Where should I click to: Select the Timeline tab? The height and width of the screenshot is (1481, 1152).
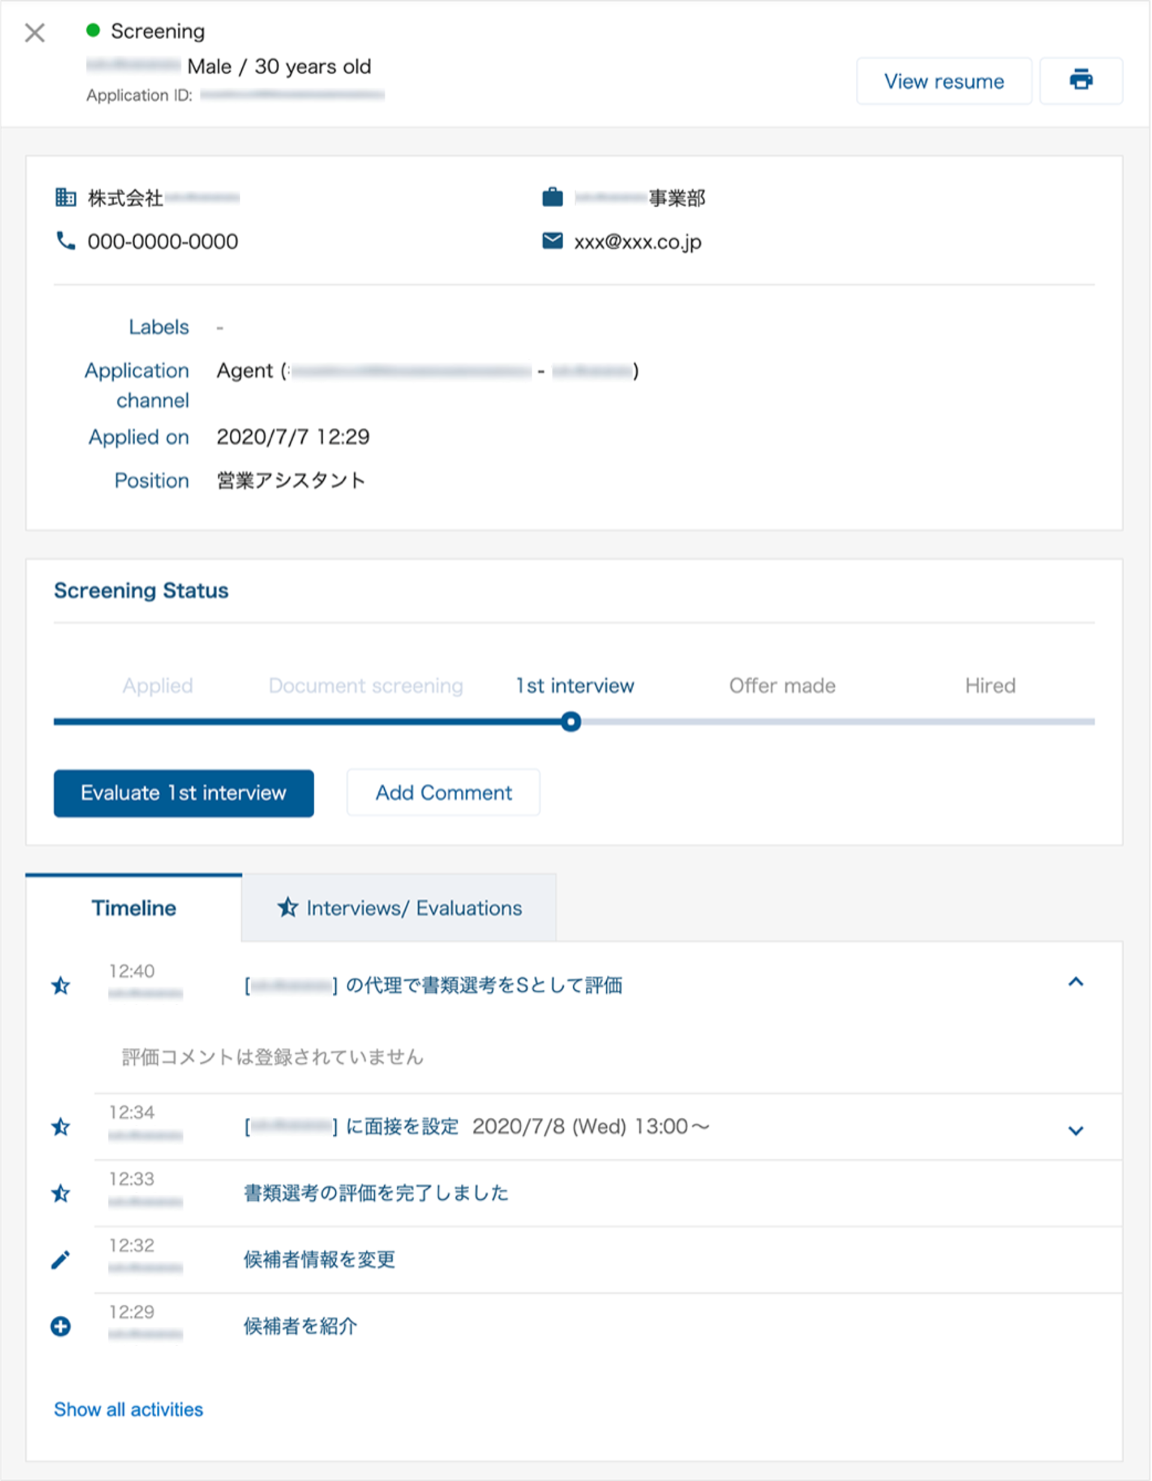133,908
